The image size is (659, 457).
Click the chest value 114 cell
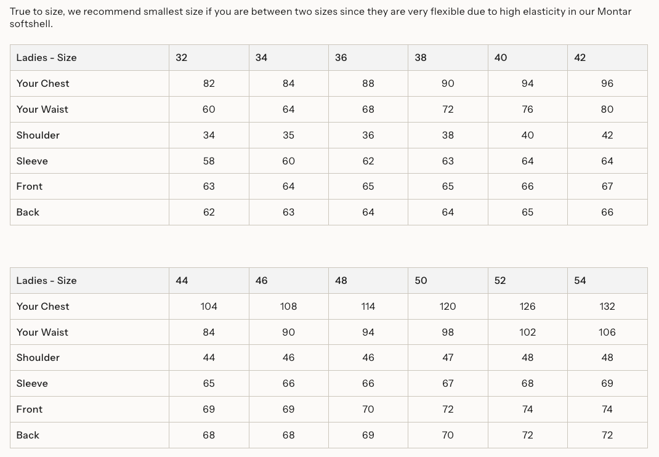click(x=368, y=307)
